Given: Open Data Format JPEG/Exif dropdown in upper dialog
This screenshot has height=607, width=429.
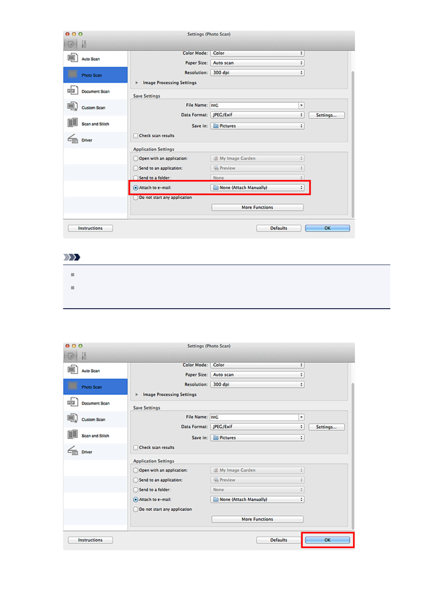Looking at the screenshot, I should coord(257,115).
